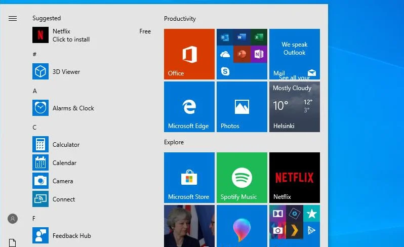Click the '#' letter index header
The width and height of the screenshot is (404, 247).
pyautogui.click(x=34, y=54)
